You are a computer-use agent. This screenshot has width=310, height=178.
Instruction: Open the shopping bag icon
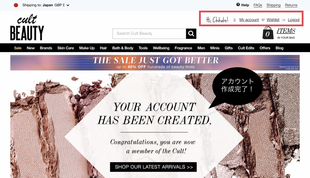click(268, 33)
